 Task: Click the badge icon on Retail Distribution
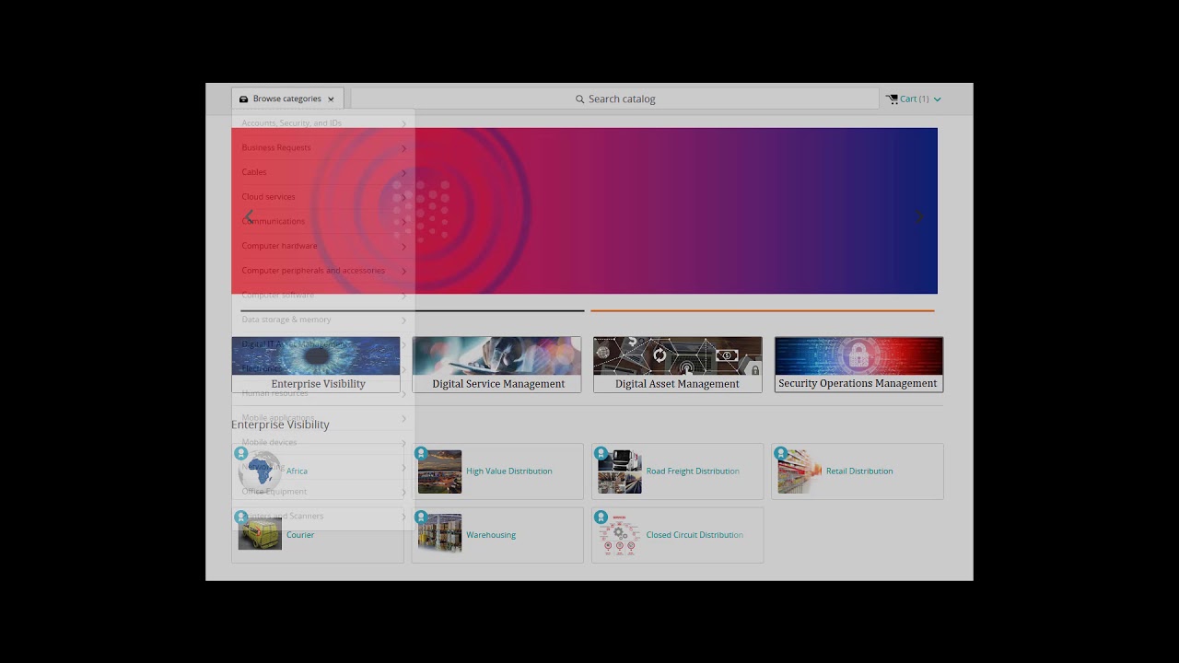781,453
